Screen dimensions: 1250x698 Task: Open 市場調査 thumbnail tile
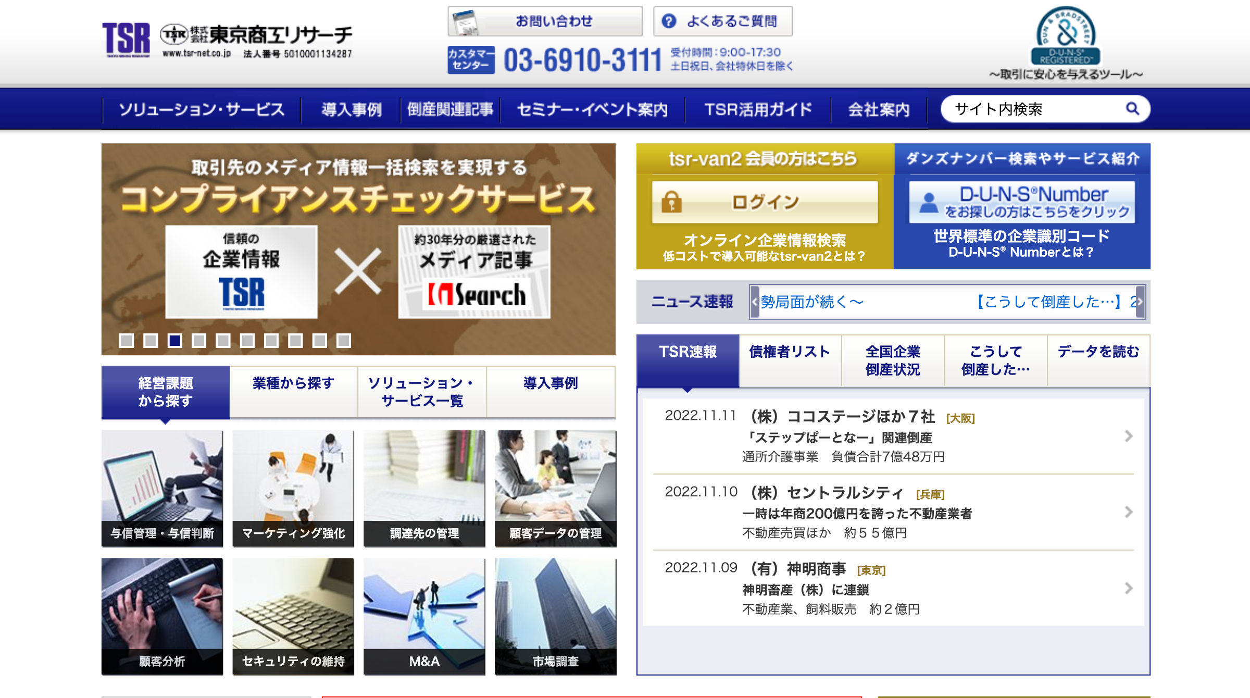[556, 617]
